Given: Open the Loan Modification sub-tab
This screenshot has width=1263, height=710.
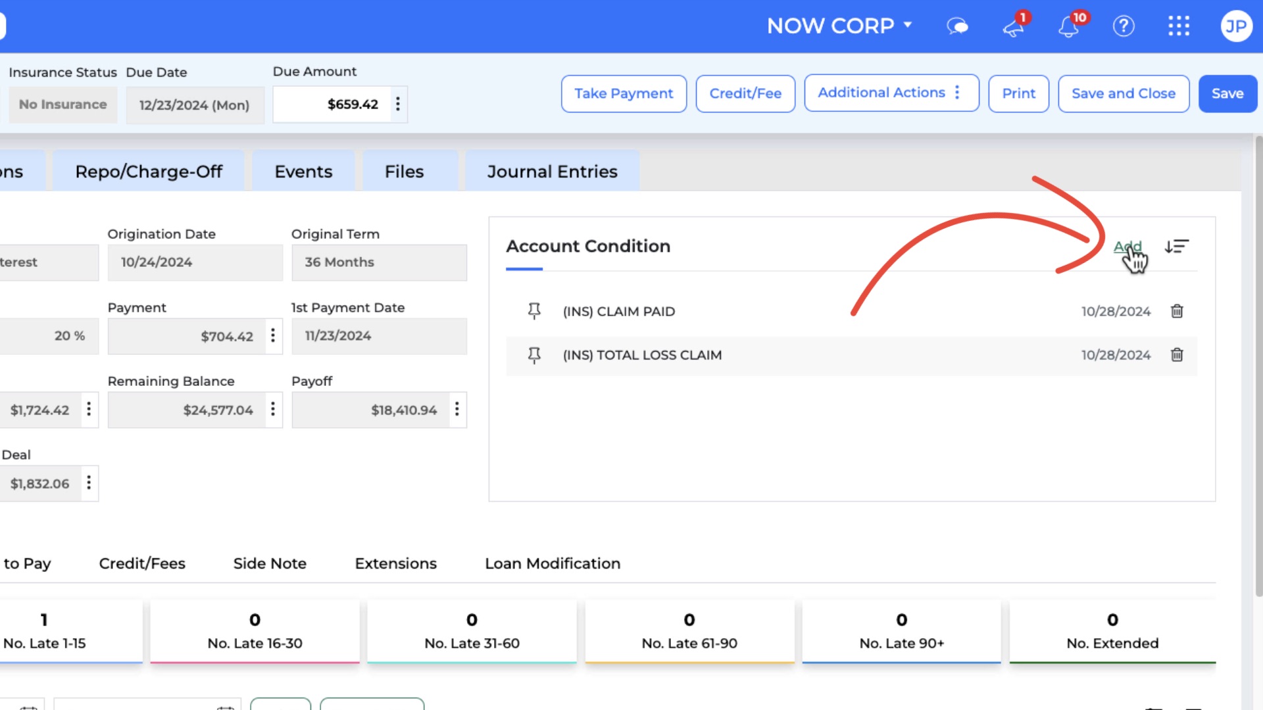Looking at the screenshot, I should click(553, 563).
